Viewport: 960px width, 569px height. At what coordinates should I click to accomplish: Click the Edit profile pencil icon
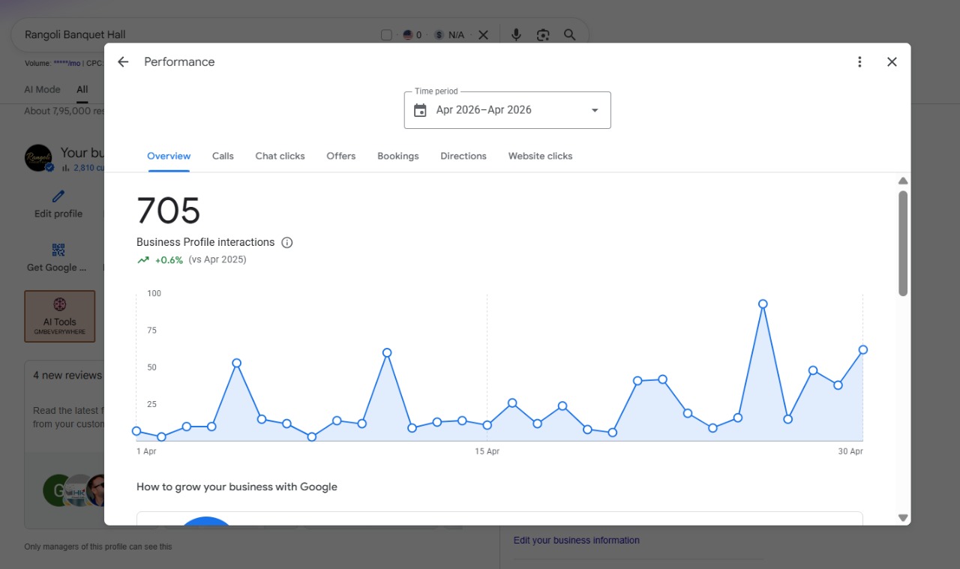coord(58,196)
